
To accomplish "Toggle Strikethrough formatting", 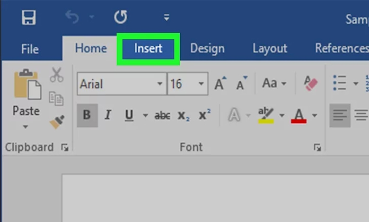I will (x=162, y=115).
